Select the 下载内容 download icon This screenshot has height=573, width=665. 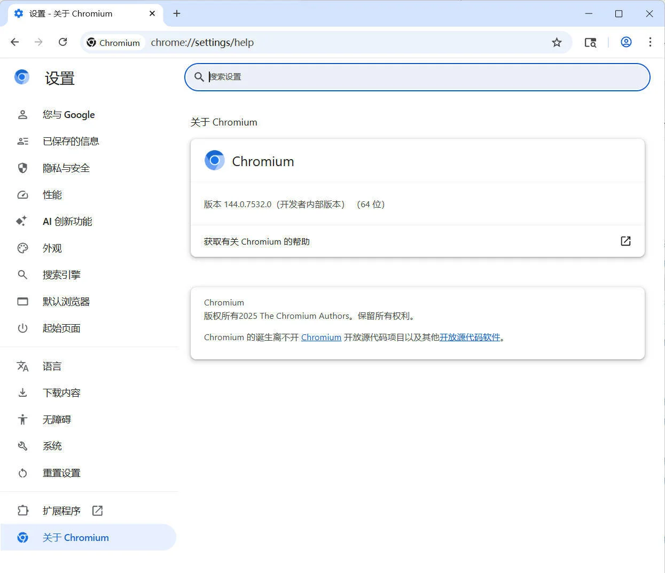coord(22,393)
